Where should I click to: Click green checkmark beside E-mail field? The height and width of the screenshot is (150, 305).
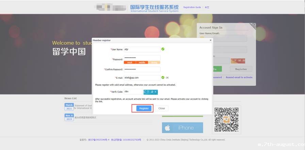(x=163, y=78)
